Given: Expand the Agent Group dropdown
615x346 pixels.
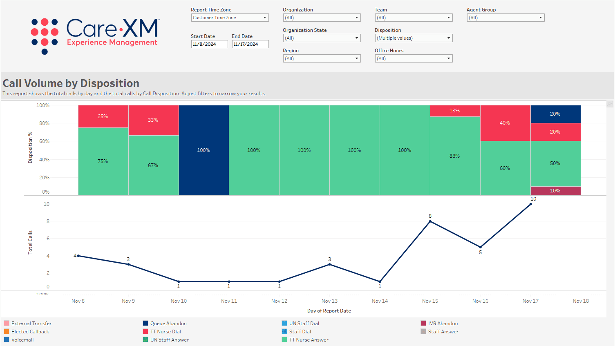Looking at the screenshot, I should [505, 18].
